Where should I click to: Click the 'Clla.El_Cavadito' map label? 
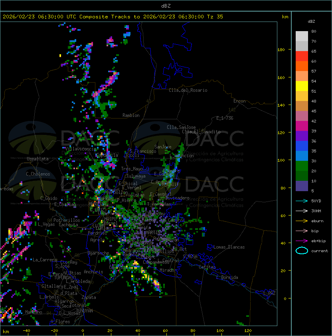[201, 132]
